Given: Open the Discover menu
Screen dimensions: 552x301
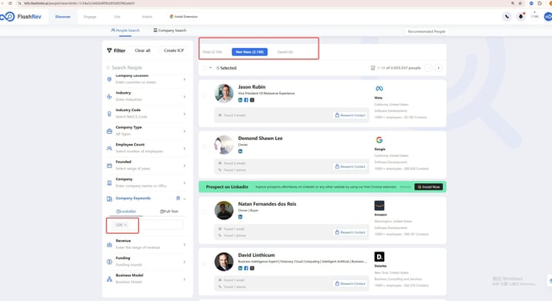Looking at the screenshot, I should click(x=63, y=17).
